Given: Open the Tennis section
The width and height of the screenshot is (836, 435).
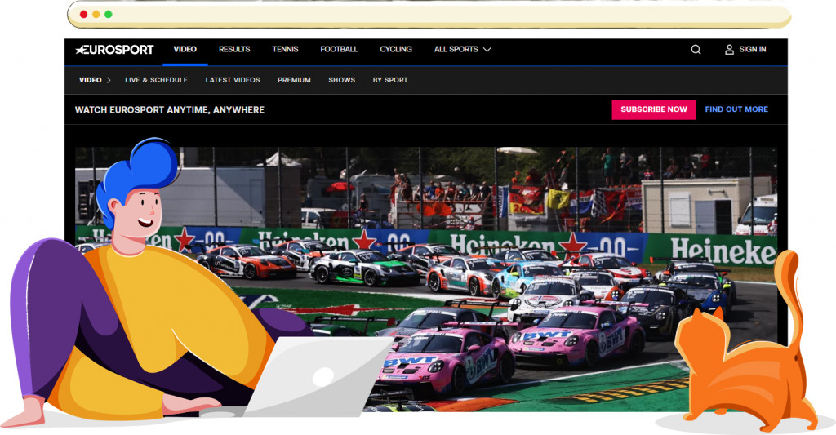Looking at the screenshot, I should pyautogui.click(x=285, y=49).
